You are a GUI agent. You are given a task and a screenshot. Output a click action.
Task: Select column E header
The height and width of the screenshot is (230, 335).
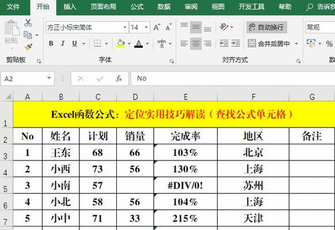185,97
